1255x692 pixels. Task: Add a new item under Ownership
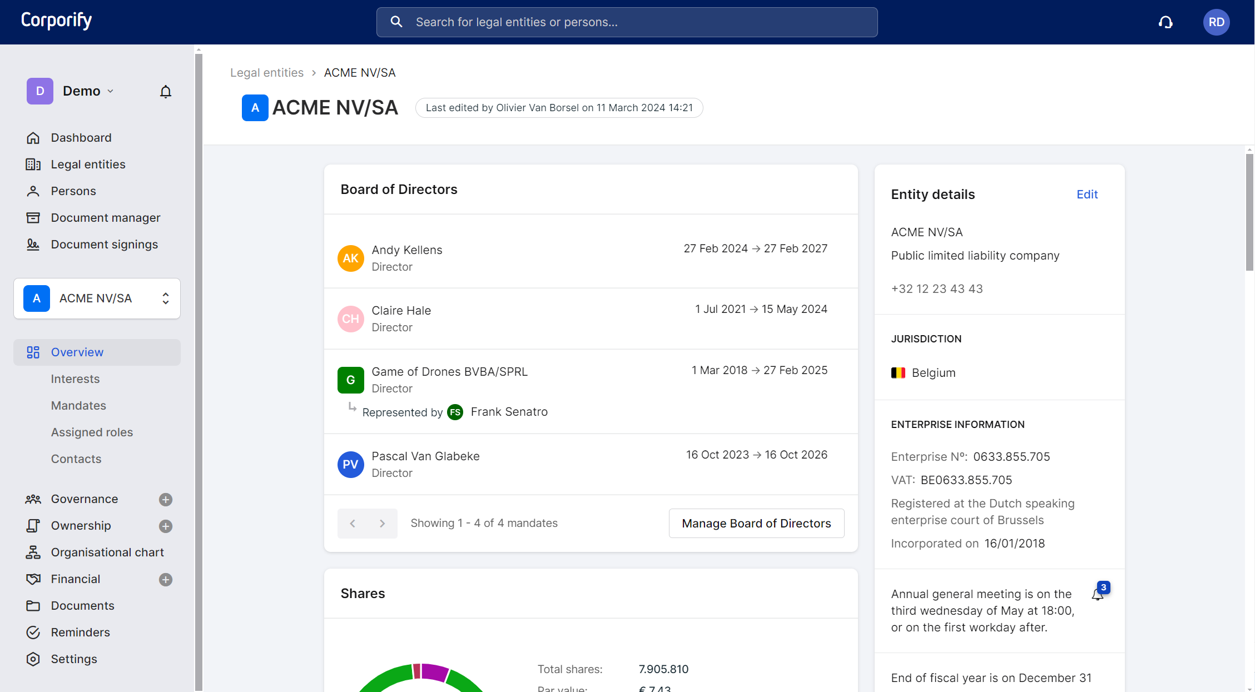click(x=165, y=526)
